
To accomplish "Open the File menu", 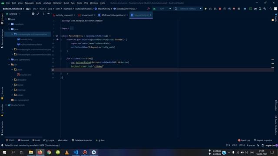I will 8,3.
